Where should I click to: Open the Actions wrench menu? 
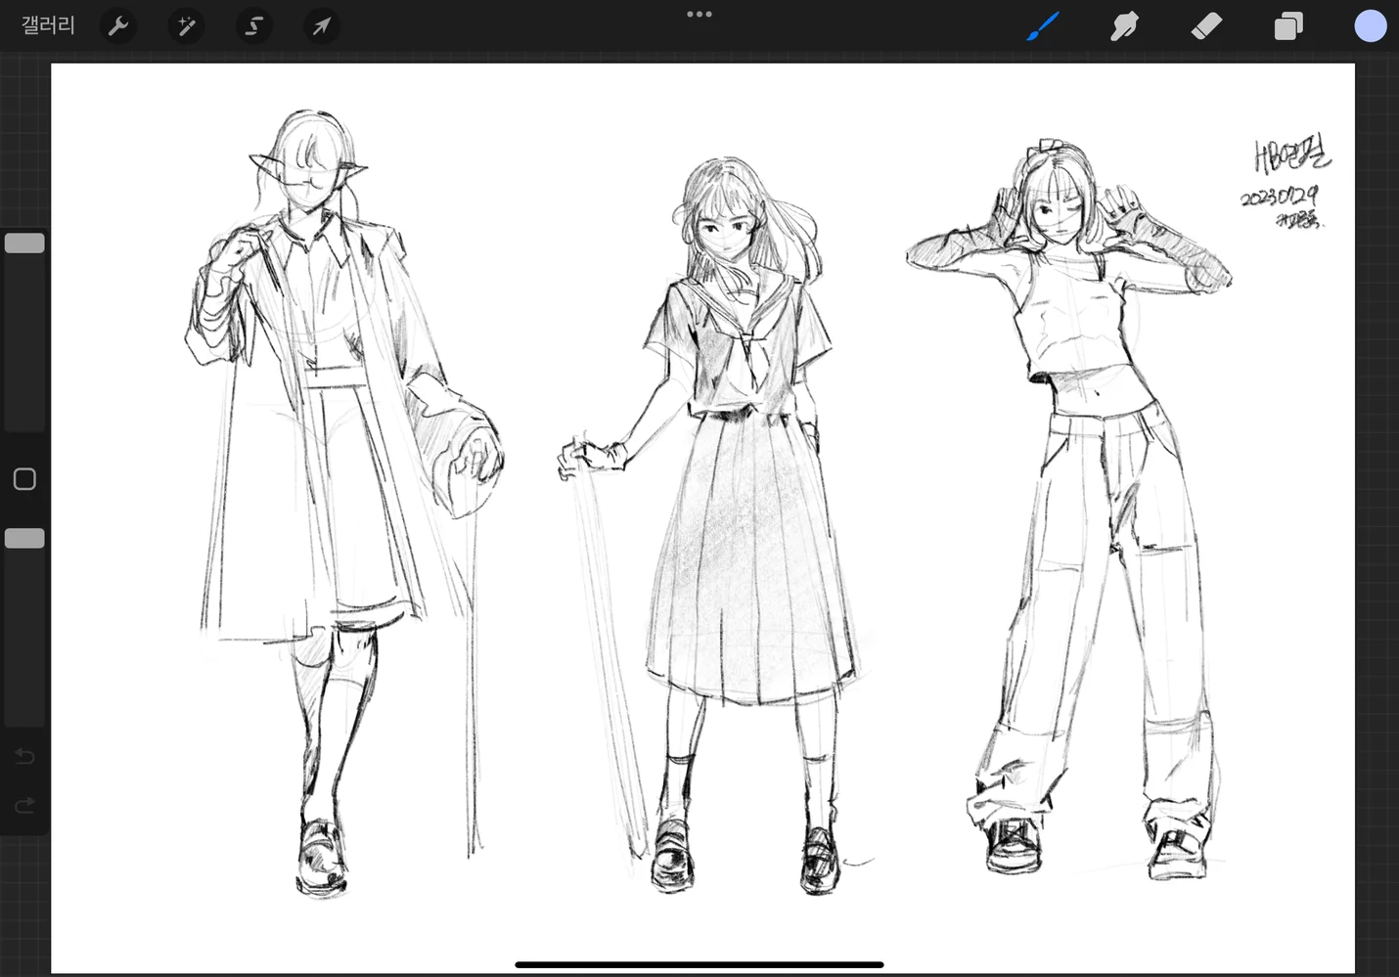118,26
